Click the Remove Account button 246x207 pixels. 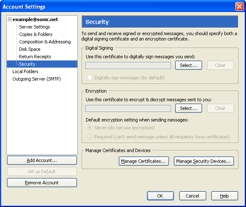tap(42, 183)
